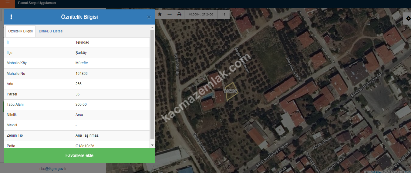Click the 266/36 parcel on the map
Screen dimensions: 411x173
pyautogui.click(x=231, y=91)
